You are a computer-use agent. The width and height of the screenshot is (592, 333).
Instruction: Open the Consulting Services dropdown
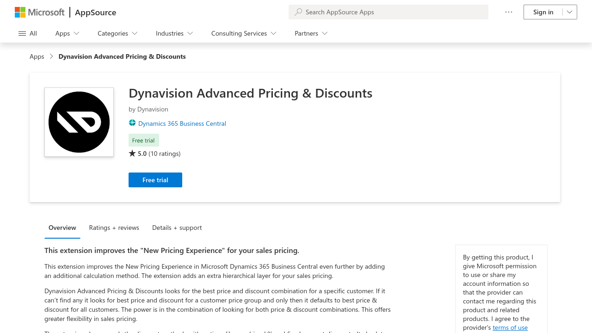(244, 33)
